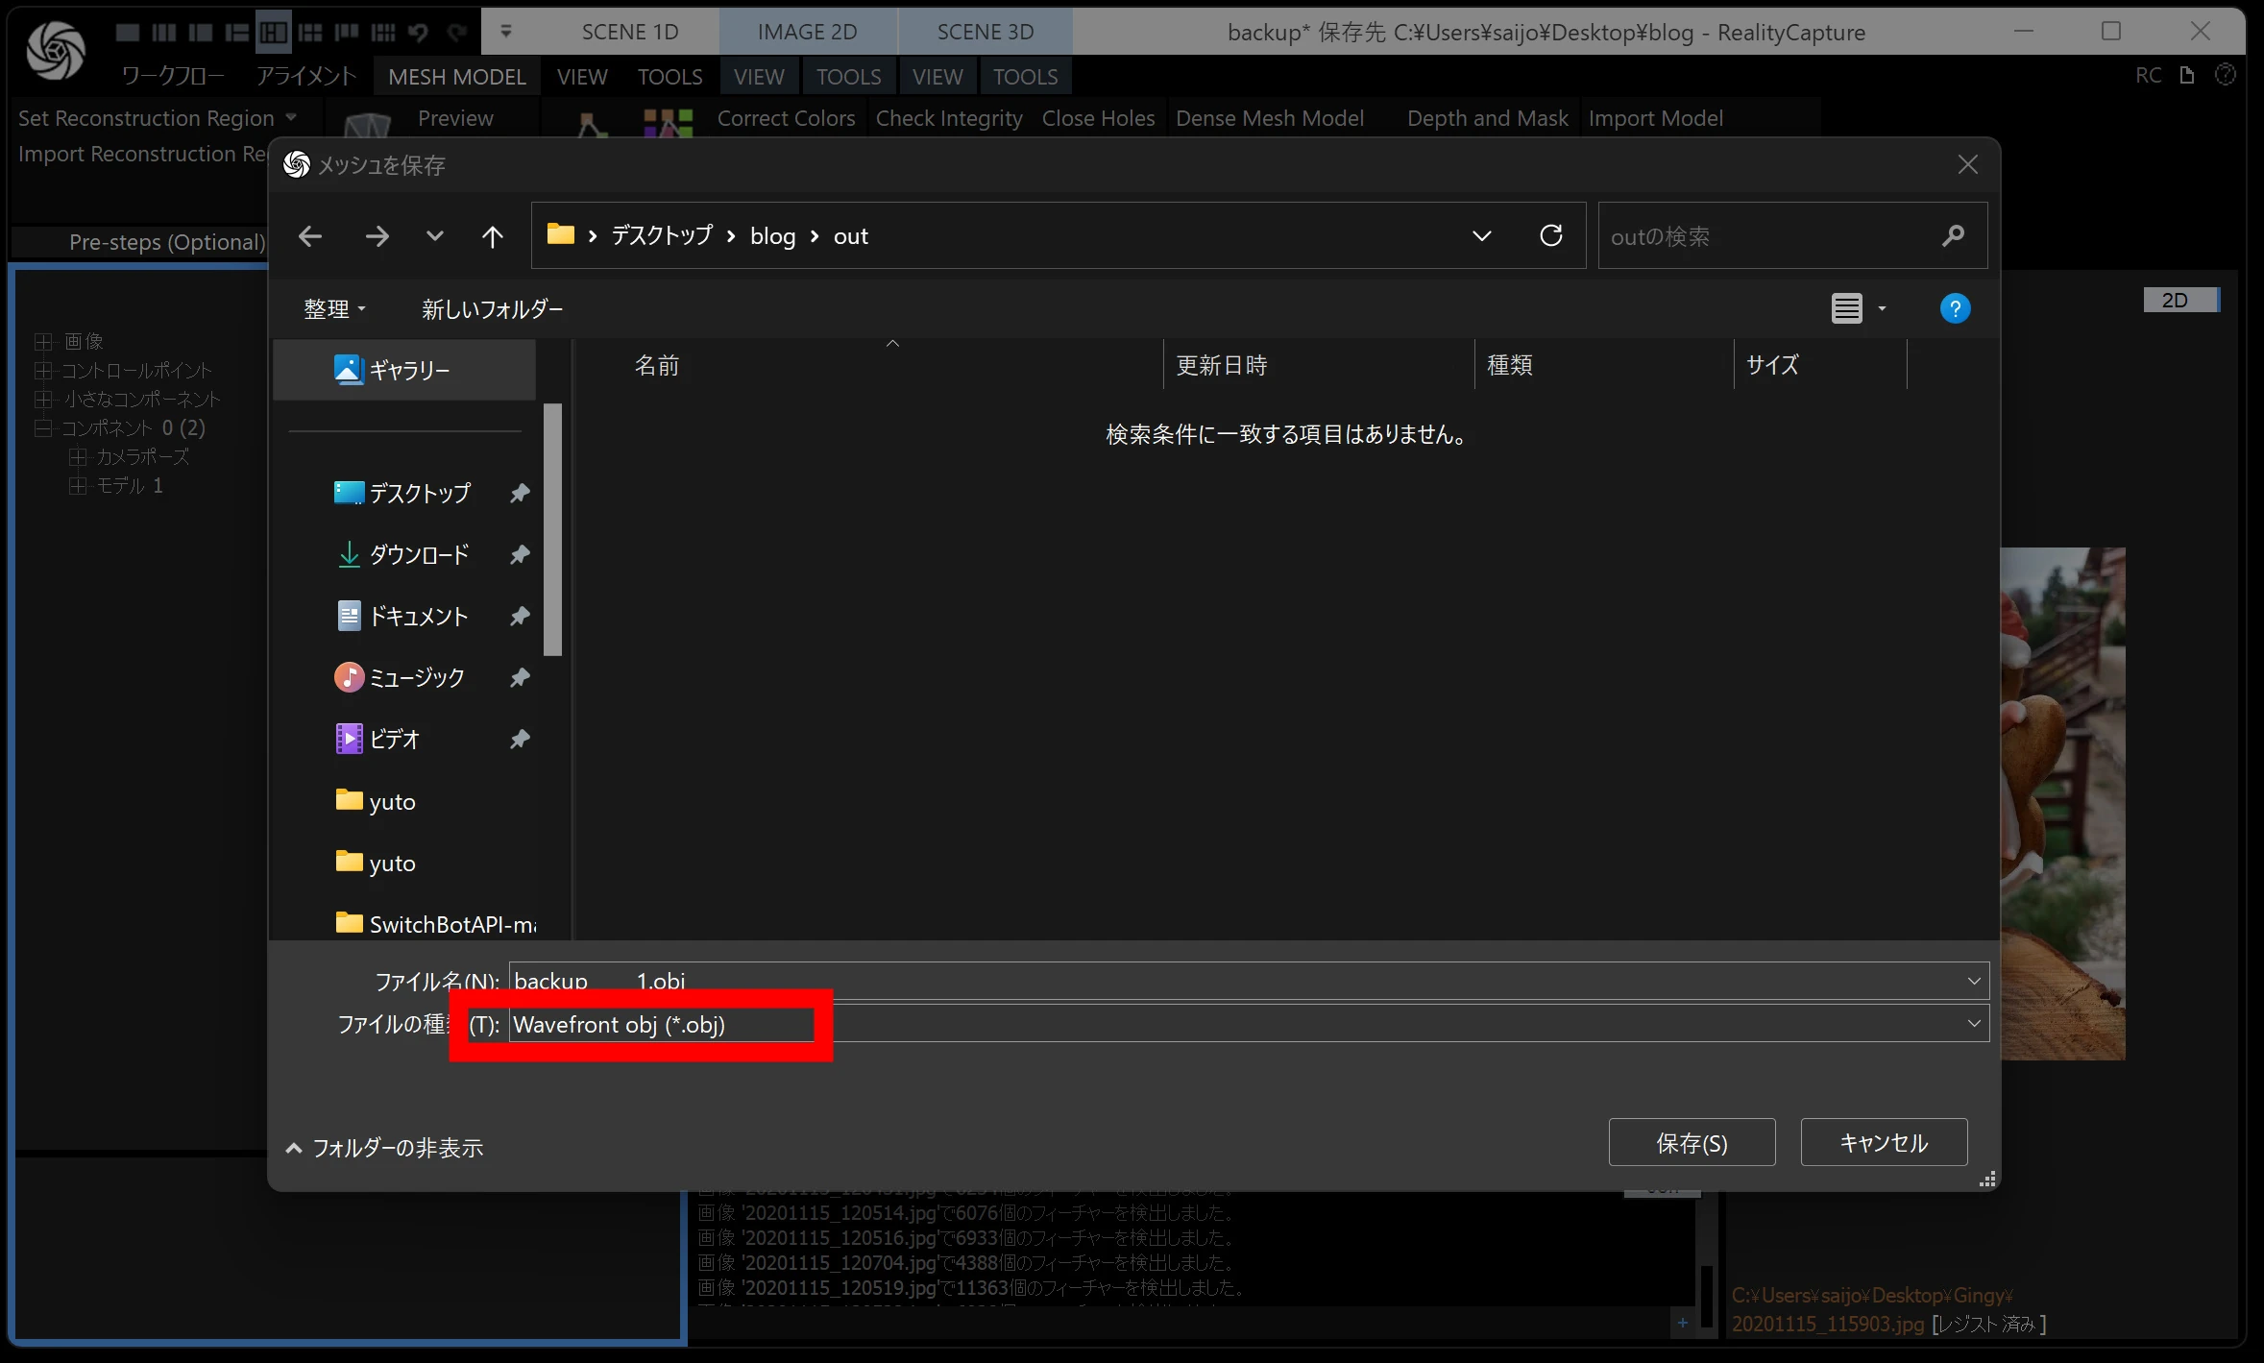Click the undo icon in title bar
This screenshot has width=2264, height=1363.
[x=418, y=33]
